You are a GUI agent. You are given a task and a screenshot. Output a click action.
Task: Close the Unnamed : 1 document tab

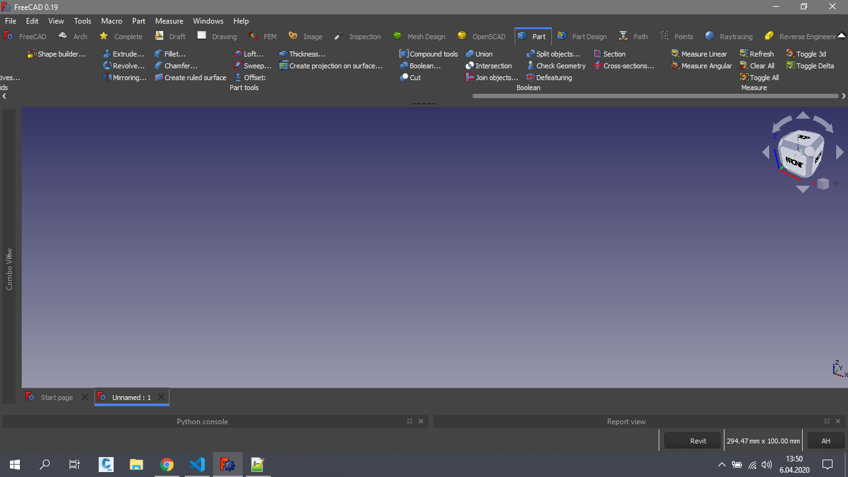[161, 397]
